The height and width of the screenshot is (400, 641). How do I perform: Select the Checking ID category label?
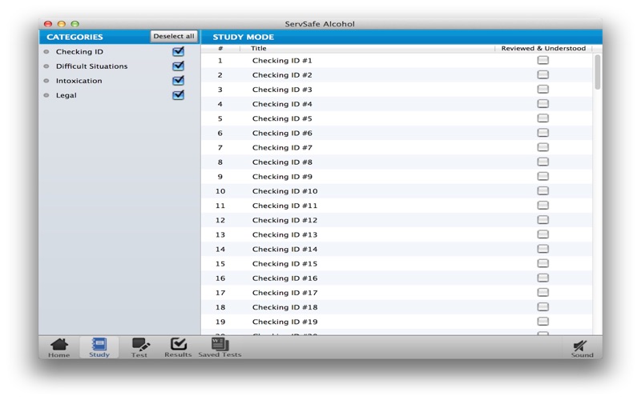[x=79, y=52]
